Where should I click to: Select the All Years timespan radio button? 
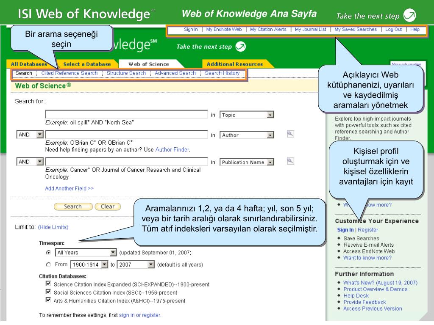(48, 252)
